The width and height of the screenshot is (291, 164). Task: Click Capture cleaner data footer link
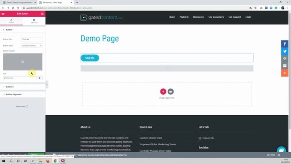tap(151, 138)
